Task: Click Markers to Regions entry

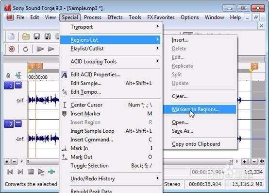Action: click(x=200, y=109)
